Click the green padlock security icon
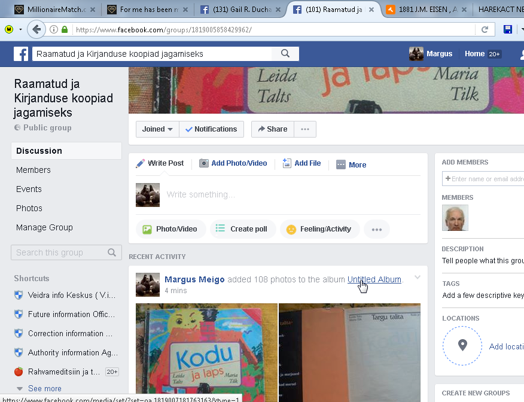 pos(65,30)
